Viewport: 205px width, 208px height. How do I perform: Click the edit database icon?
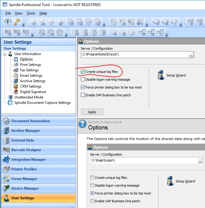[x=94, y=33]
